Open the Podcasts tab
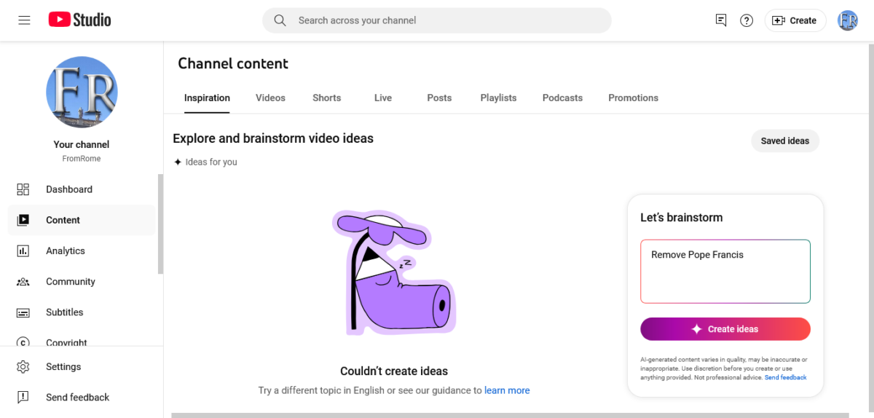Viewport: 874px width, 418px height. (x=562, y=98)
